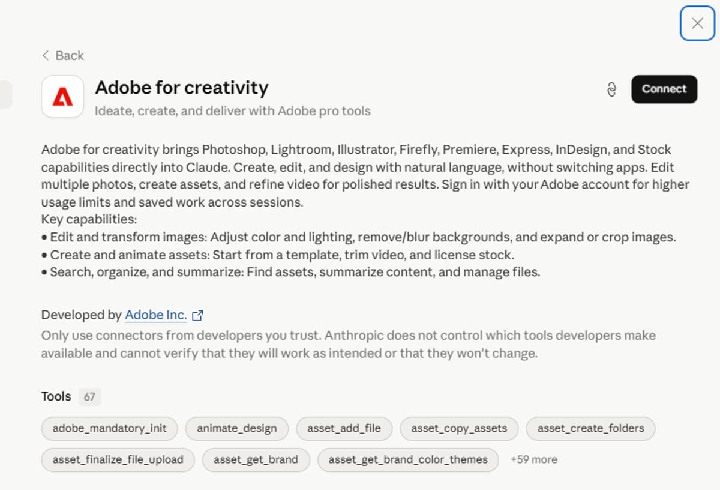Click the tools count badge 67

[x=89, y=397]
